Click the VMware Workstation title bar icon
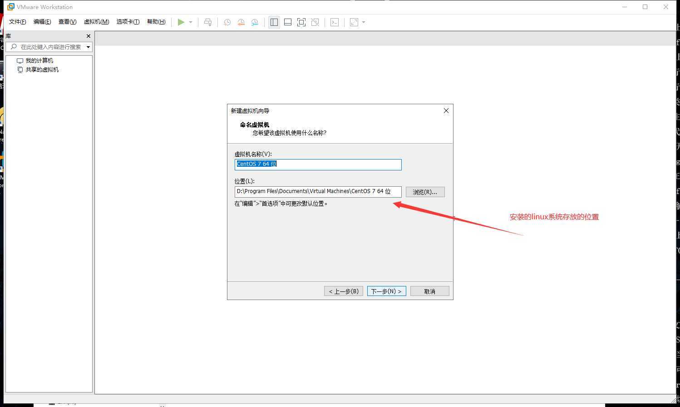 (x=10, y=7)
